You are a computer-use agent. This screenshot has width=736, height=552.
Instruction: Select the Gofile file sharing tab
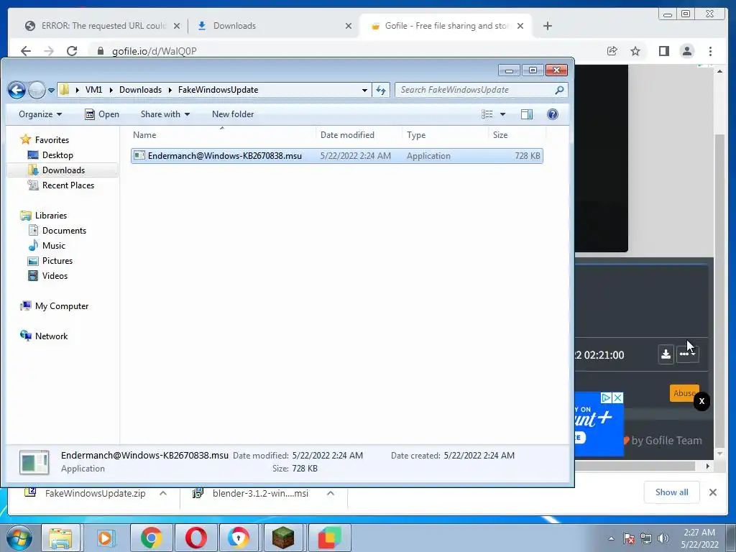click(x=446, y=26)
